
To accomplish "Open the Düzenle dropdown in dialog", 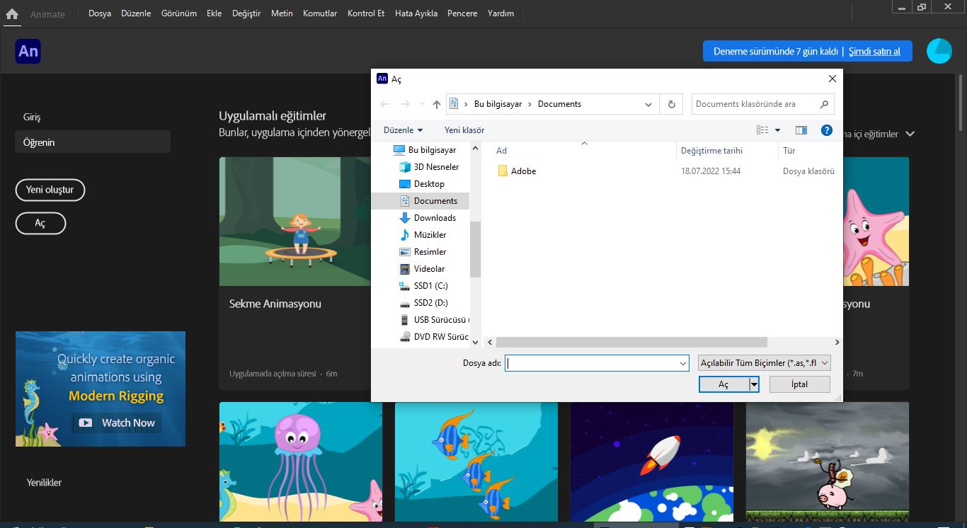I will click(403, 130).
